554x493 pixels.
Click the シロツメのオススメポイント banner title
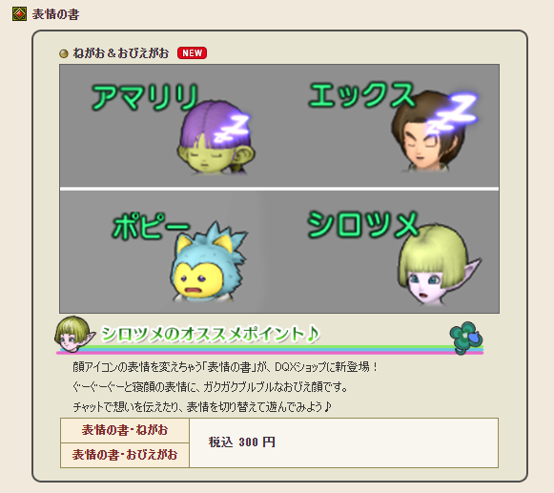(x=210, y=334)
